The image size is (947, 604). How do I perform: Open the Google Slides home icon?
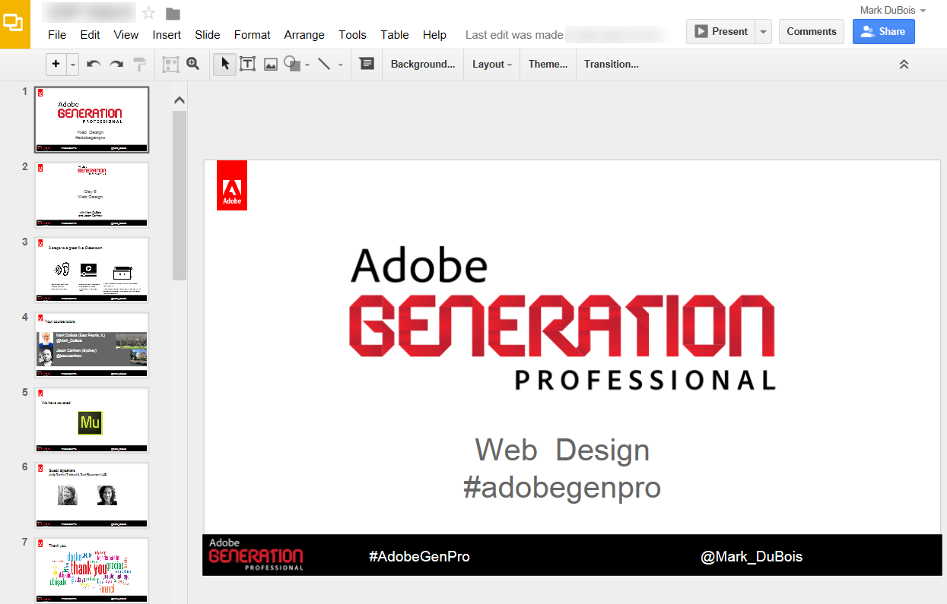click(14, 24)
